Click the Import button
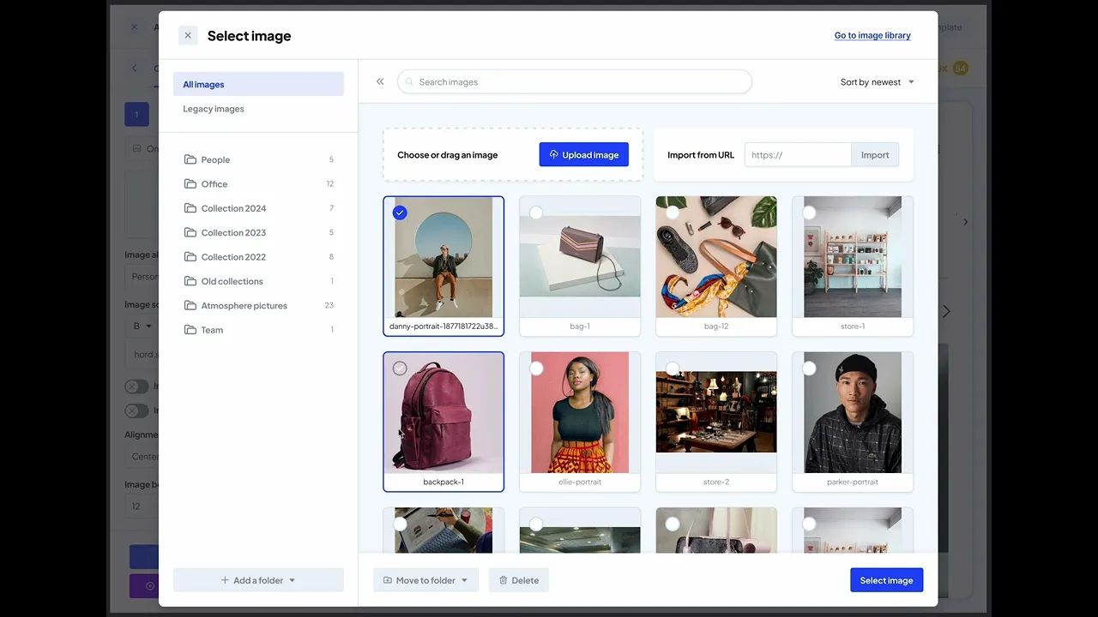Viewport: 1098px width, 617px height. tap(875, 154)
